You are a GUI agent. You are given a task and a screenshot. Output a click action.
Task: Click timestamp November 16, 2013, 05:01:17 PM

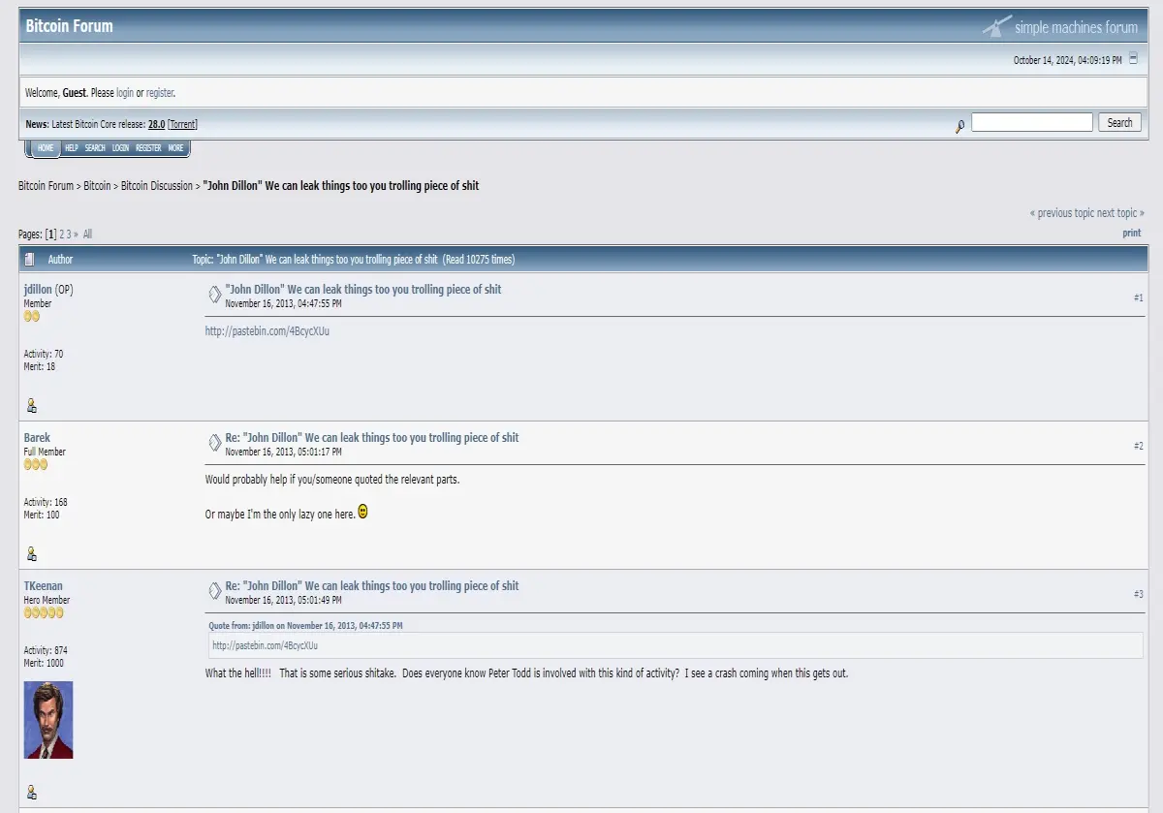tap(284, 452)
